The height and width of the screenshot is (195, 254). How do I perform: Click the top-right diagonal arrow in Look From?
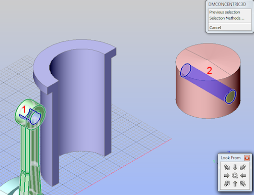click(x=243, y=167)
